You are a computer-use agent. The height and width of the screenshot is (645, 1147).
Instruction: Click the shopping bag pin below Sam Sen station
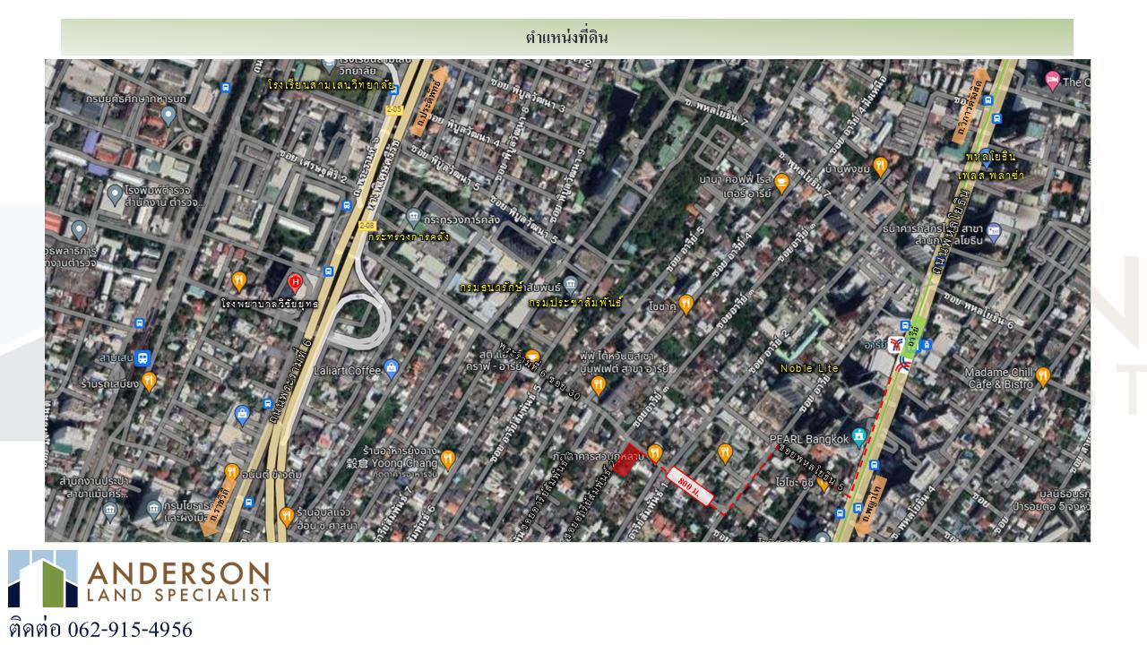[241, 414]
